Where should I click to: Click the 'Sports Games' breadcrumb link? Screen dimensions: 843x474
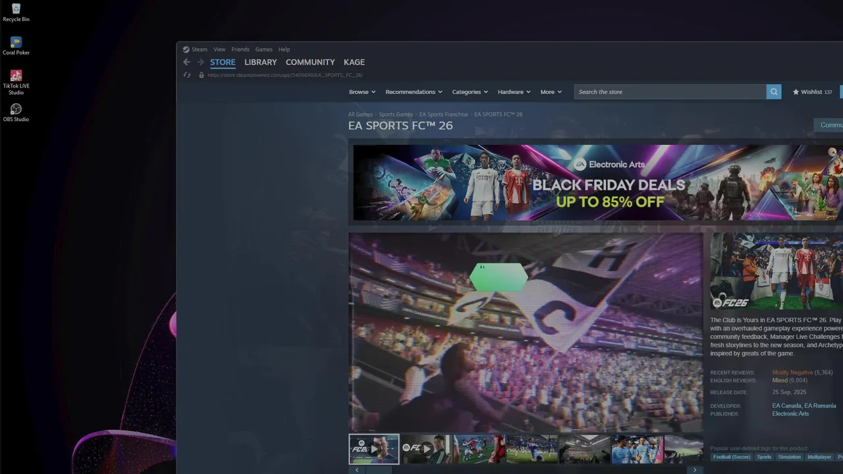(x=396, y=115)
